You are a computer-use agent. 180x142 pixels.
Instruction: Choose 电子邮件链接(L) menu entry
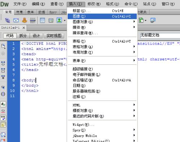tap(102, 74)
